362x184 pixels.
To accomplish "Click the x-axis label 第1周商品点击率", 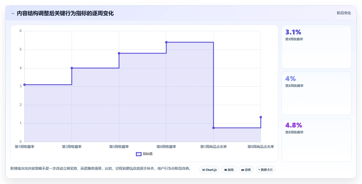I will click(x=213, y=147).
